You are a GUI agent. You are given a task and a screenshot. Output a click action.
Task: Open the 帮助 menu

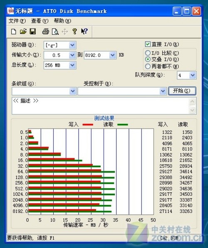point(62,21)
